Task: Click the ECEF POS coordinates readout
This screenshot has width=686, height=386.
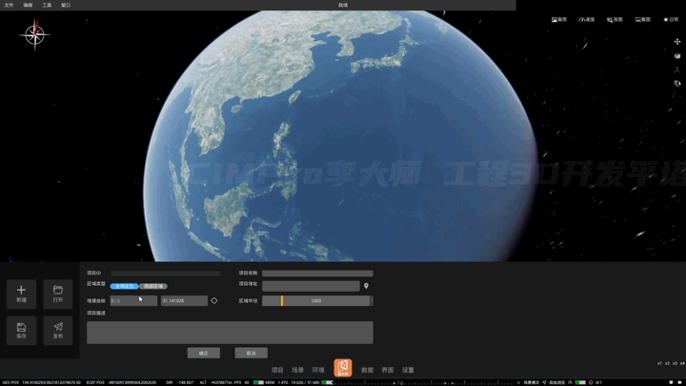Action: (121, 382)
